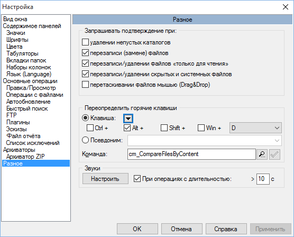Enable confirmation for удалении непустых каталогов

(x=85, y=42)
